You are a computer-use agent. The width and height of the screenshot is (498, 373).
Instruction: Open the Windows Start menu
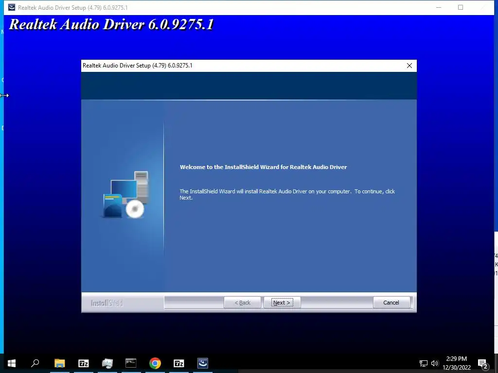coord(12,363)
